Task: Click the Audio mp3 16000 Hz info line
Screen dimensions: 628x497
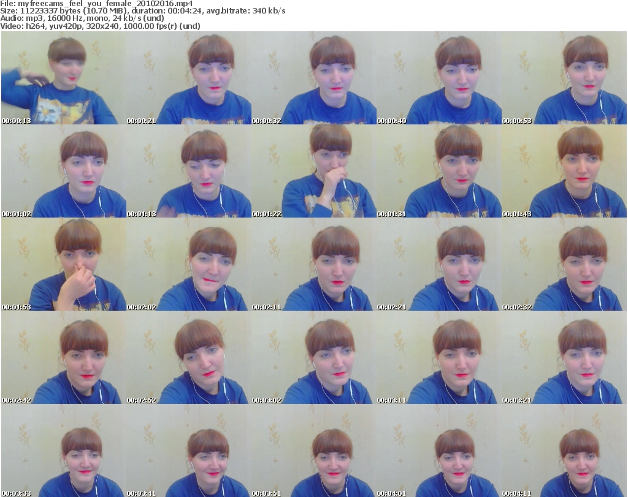Action: pos(82,18)
